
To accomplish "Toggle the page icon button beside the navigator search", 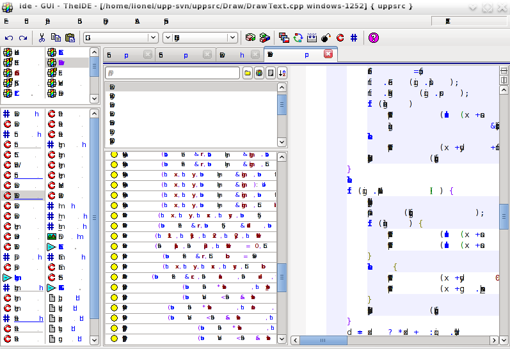I will [270, 73].
